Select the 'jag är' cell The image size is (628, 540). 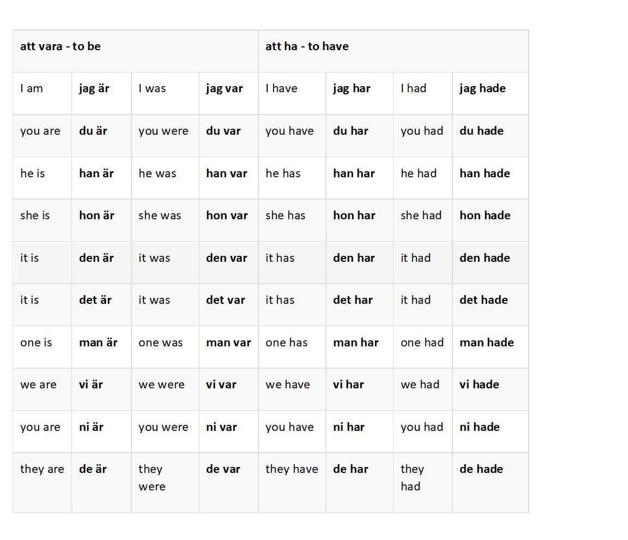[x=101, y=93]
